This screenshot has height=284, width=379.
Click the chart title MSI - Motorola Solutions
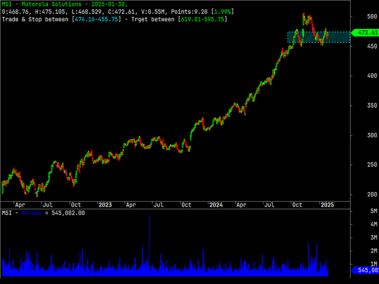[x=41, y=4]
